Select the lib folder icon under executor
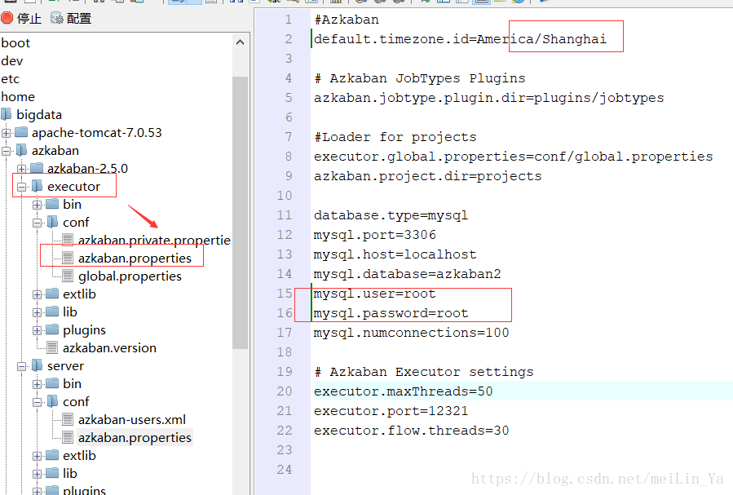Image resolution: width=733 pixels, height=495 pixels. [x=52, y=312]
